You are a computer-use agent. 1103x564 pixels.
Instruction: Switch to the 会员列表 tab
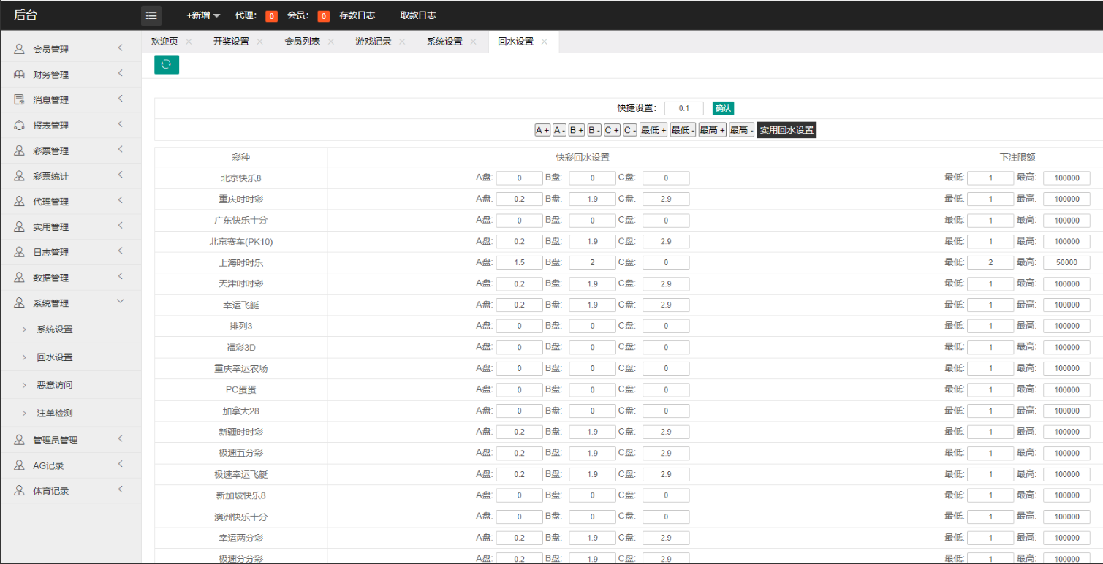[303, 42]
